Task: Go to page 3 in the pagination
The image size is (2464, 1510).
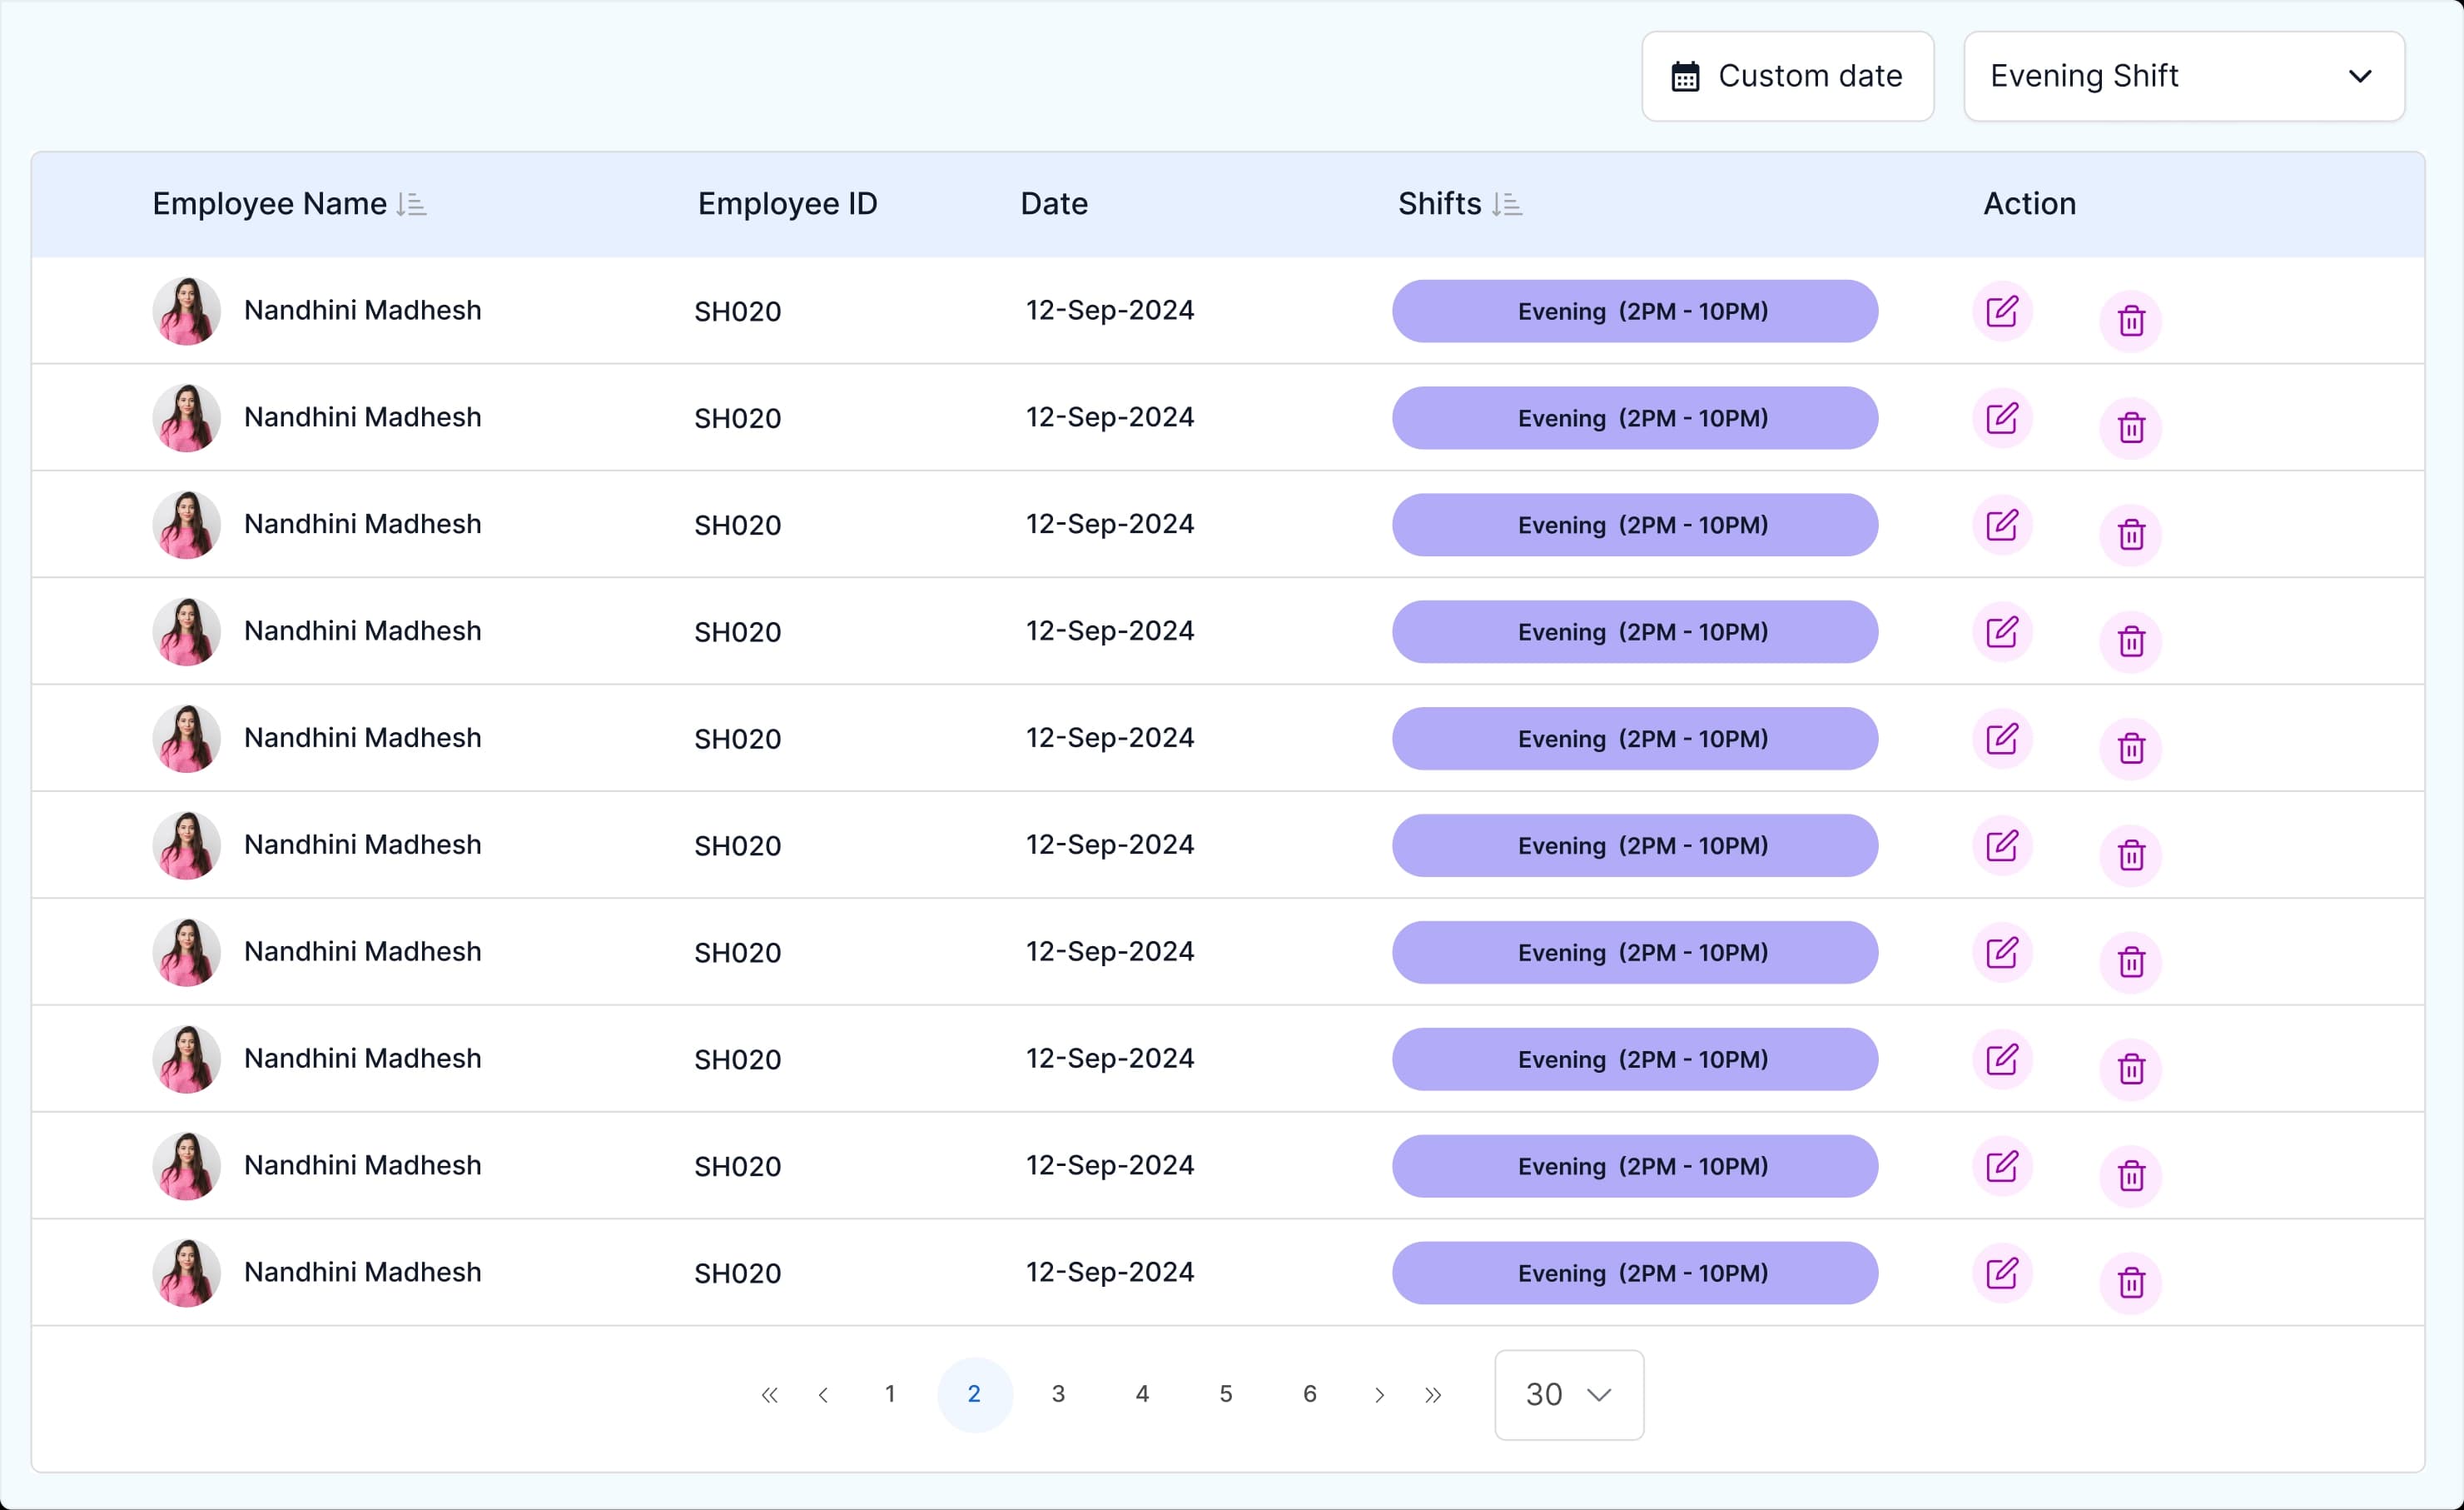Action: 1058,1394
